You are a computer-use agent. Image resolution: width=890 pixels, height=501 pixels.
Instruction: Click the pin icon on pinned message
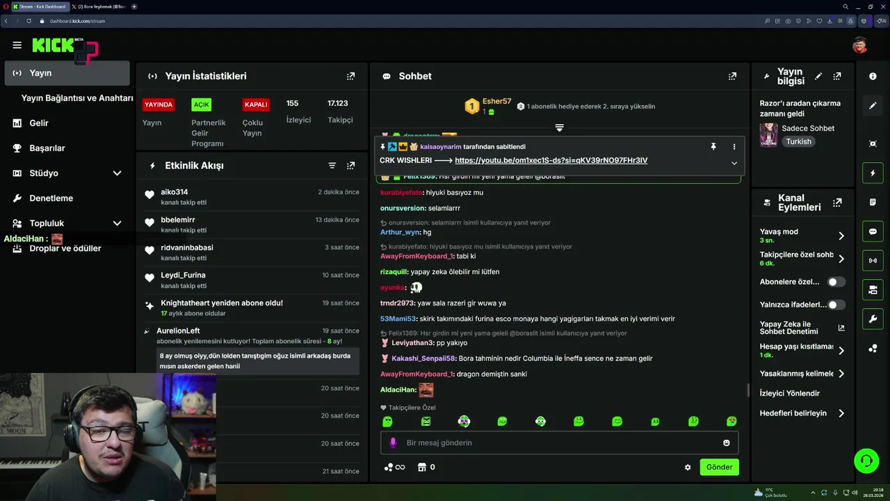[713, 147]
